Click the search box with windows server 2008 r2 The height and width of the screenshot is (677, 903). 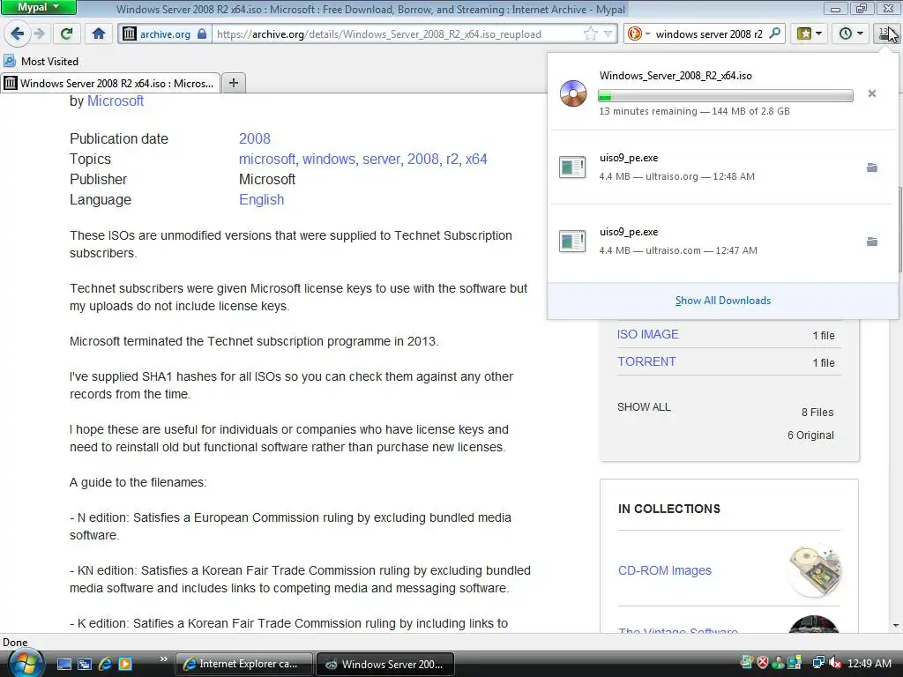709,34
